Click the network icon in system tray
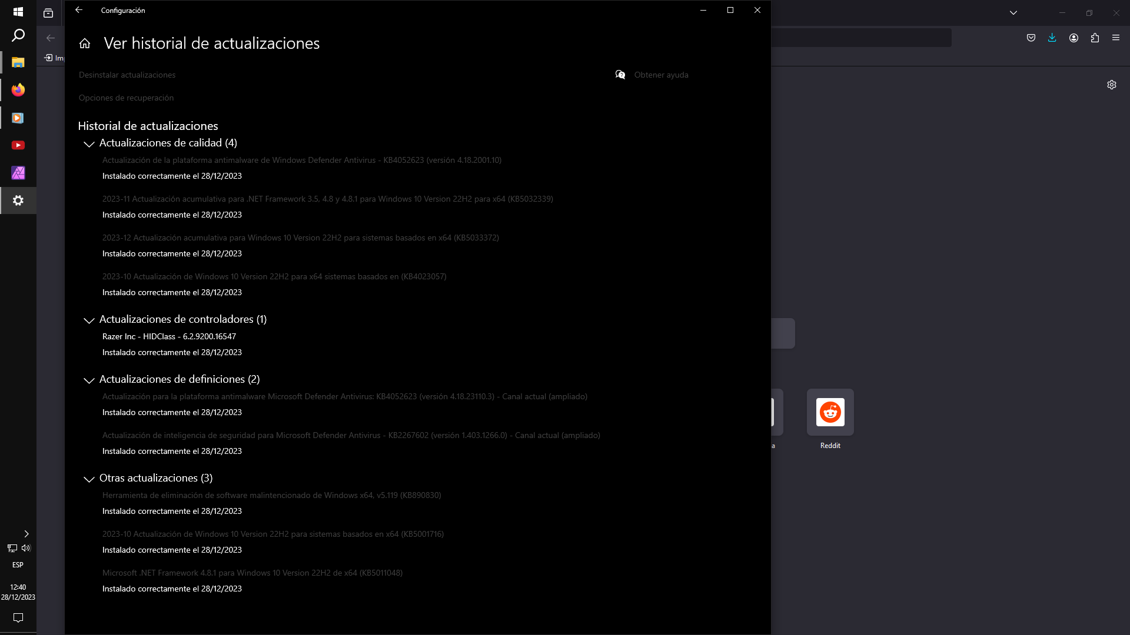 [12, 548]
